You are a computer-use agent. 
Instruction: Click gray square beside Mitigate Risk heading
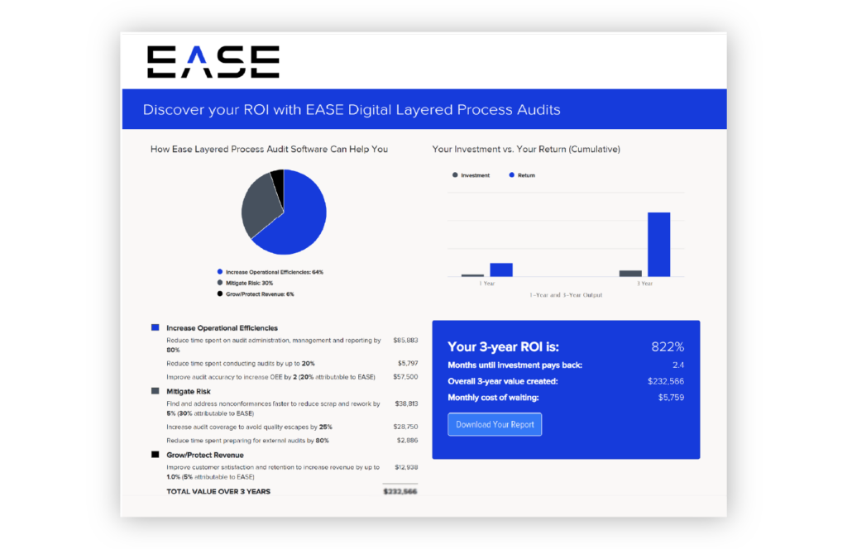point(155,391)
